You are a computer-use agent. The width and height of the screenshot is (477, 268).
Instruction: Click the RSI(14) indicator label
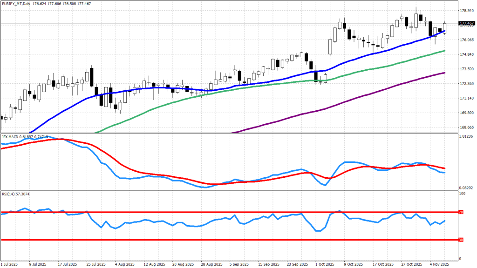click(x=9, y=194)
